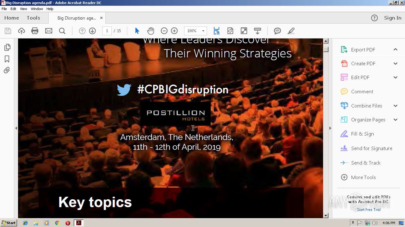Click the fit one full page icon

(x=230, y=31)
